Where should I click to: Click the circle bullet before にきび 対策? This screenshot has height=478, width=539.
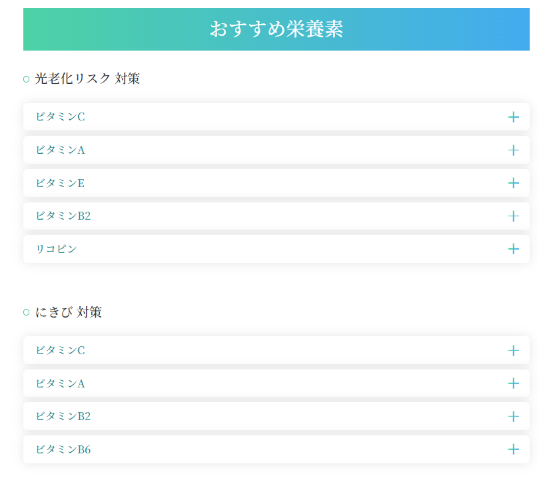[26, 312]
